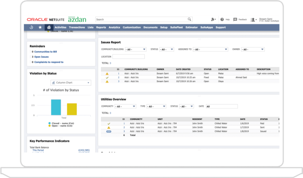Open the Help icon
The height and width of the screenshot is (178, 303).
click(223, 19)
